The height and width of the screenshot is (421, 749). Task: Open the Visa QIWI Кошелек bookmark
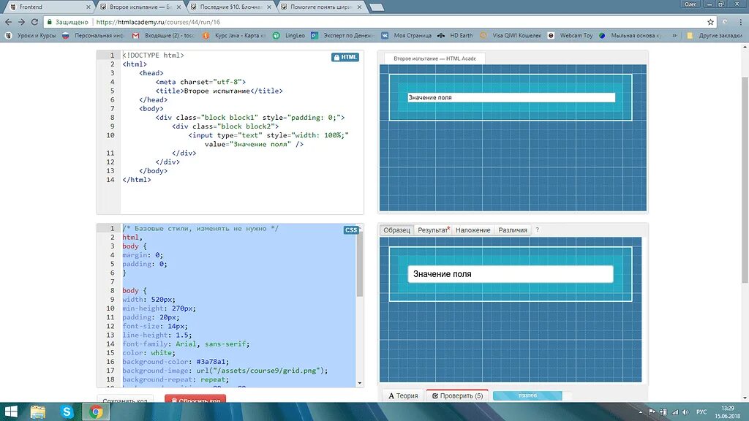click(511, 35)
